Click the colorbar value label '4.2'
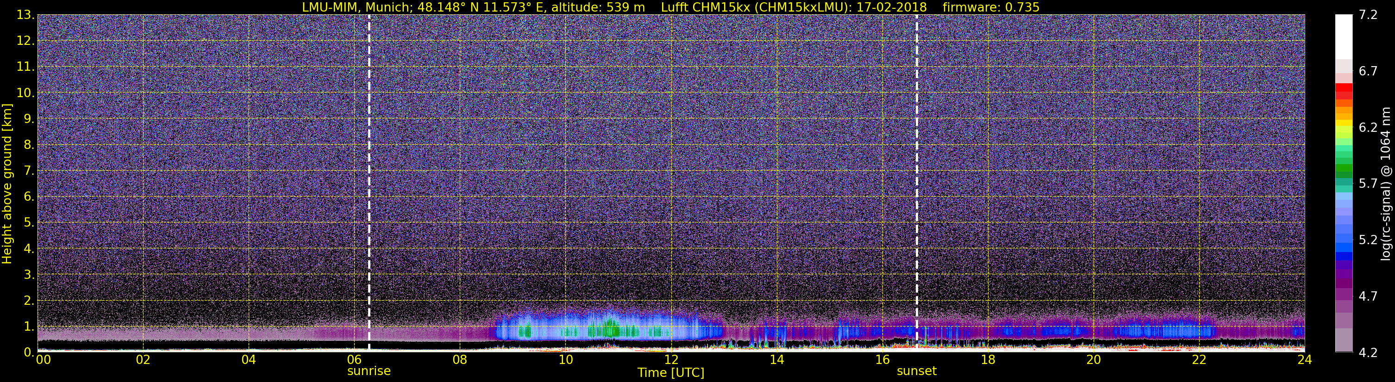 1368,352
